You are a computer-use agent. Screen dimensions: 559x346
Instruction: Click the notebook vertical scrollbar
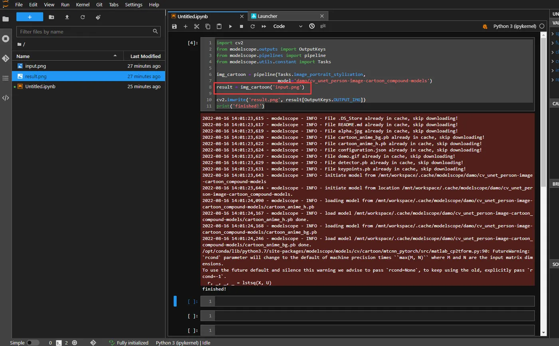point(543,112)
